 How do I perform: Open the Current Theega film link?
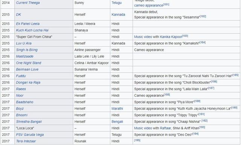point(28,3)
